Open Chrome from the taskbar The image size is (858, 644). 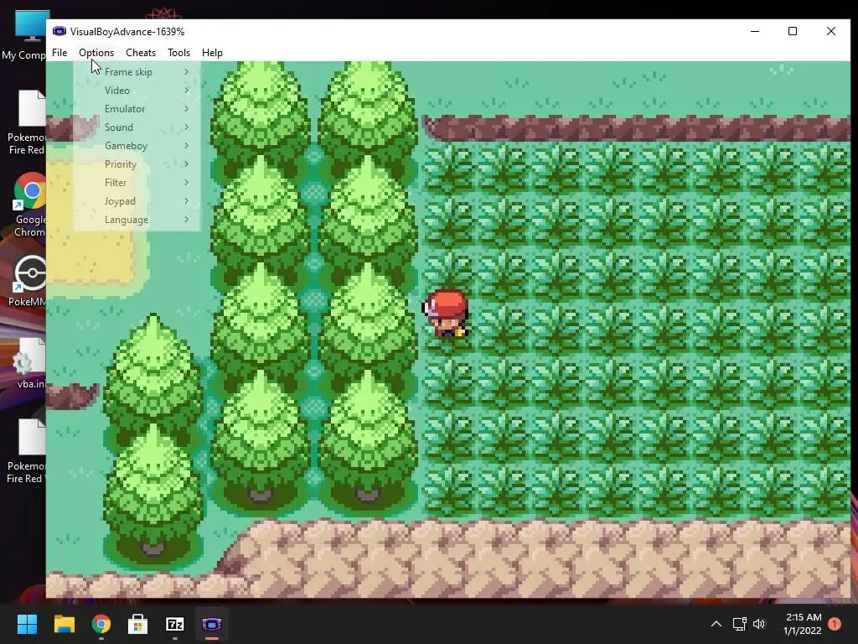click(101, 624)
